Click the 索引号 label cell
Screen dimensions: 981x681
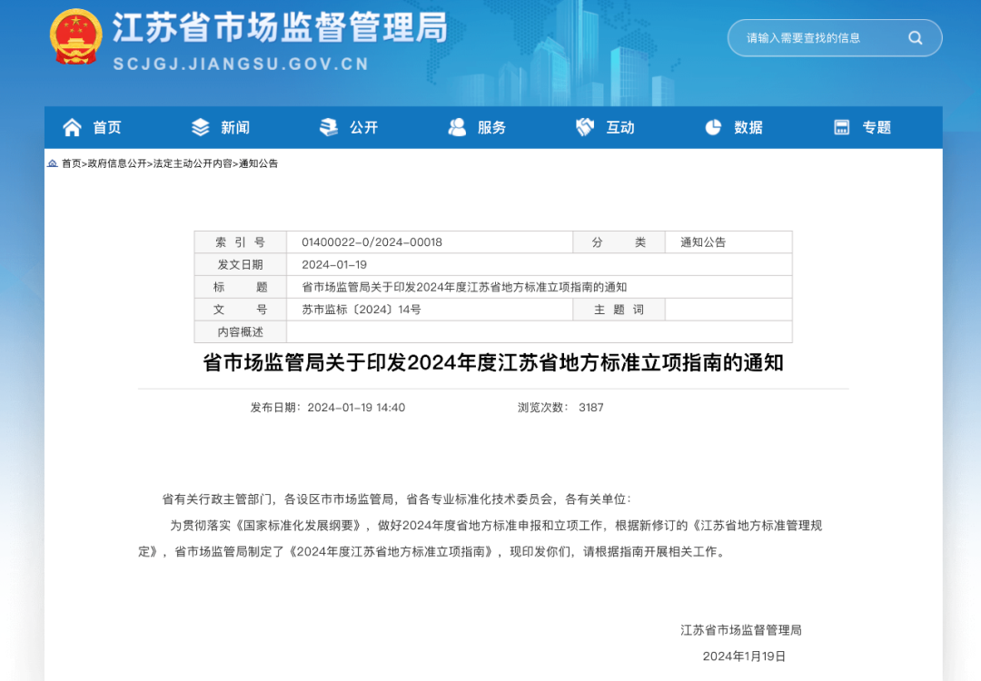(240, 242)
